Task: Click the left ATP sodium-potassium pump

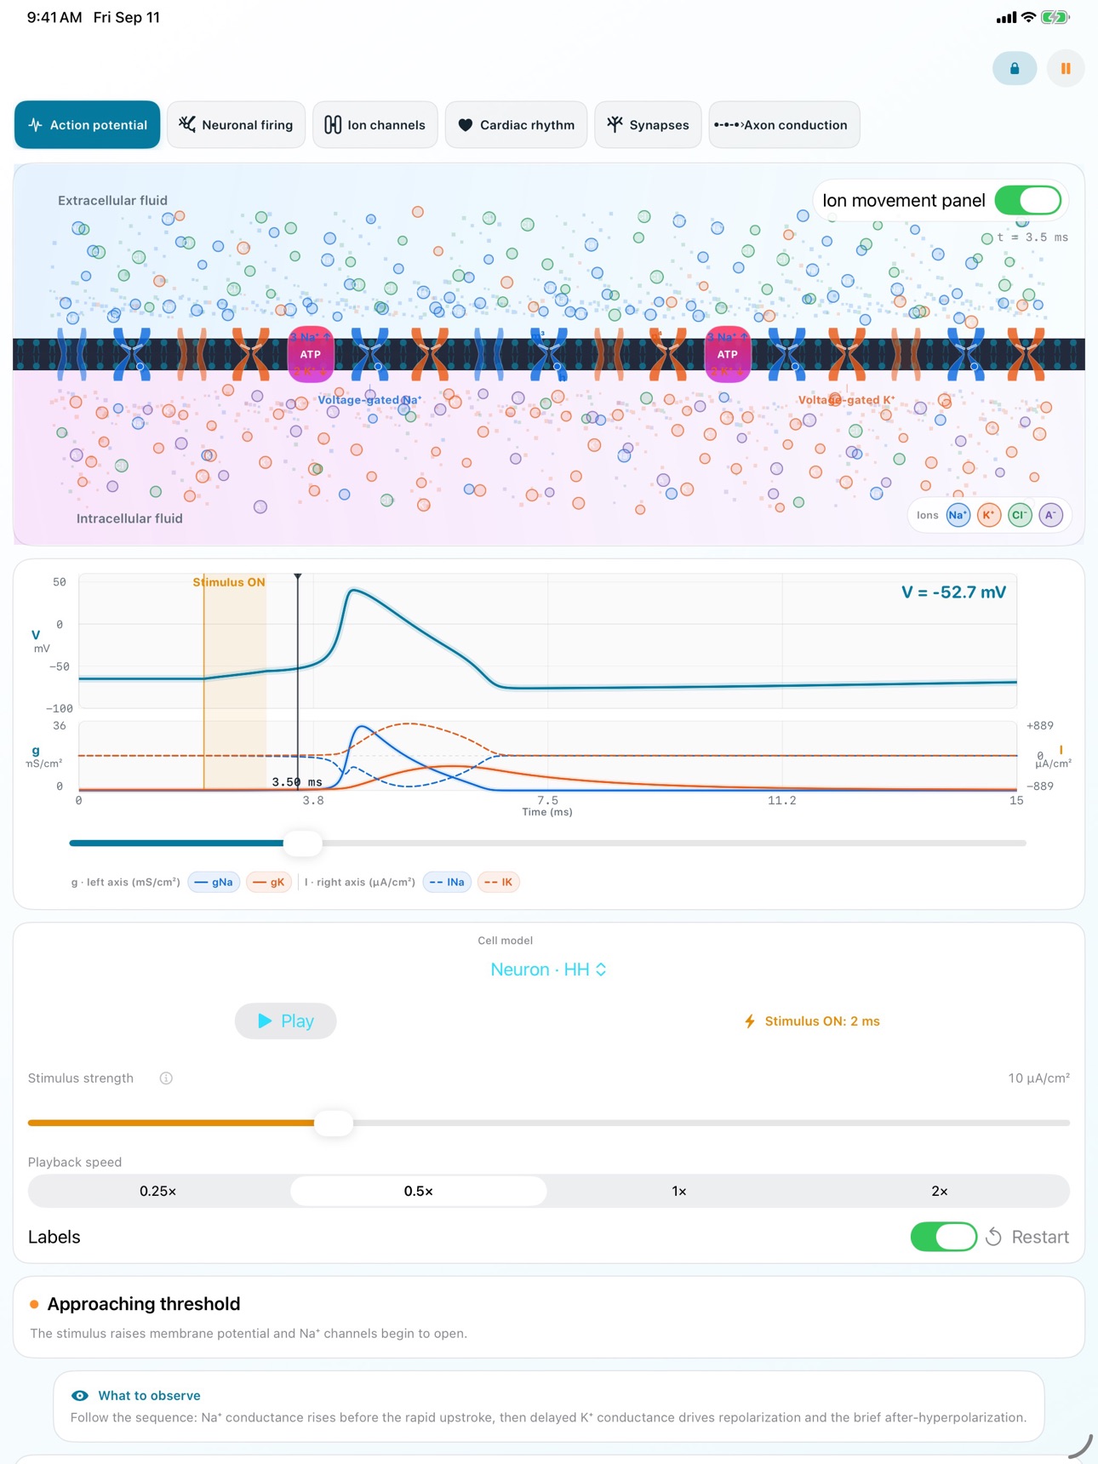Action: click(311, 354)
